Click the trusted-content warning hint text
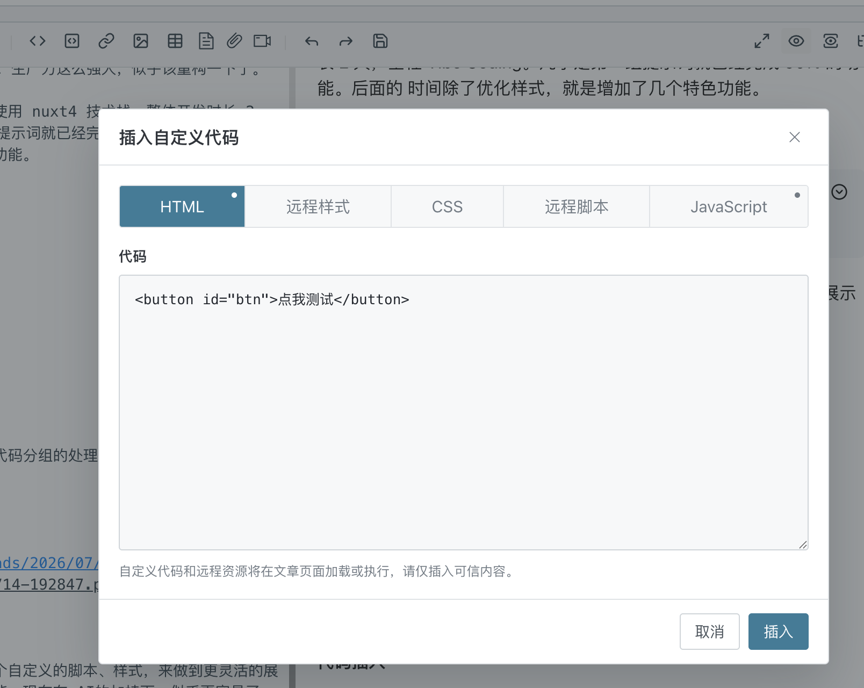The height and width of the screenshot is (688, 864). click(x=318, y=571)
